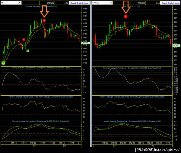
Task: Click the 14:30 time label on the SET axis
Action: point(52,143)
